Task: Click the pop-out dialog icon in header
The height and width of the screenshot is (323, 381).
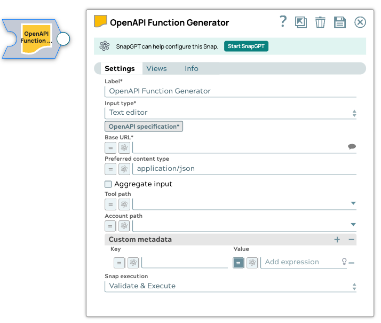Action: (x=301, y=22)
